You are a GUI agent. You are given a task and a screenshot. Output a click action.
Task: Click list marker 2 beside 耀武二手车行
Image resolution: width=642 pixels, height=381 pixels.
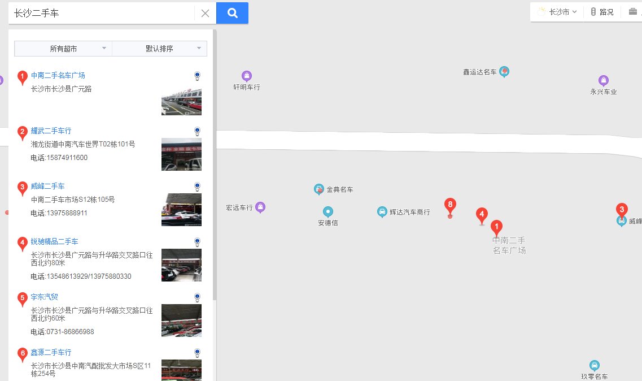click(23, 132)
